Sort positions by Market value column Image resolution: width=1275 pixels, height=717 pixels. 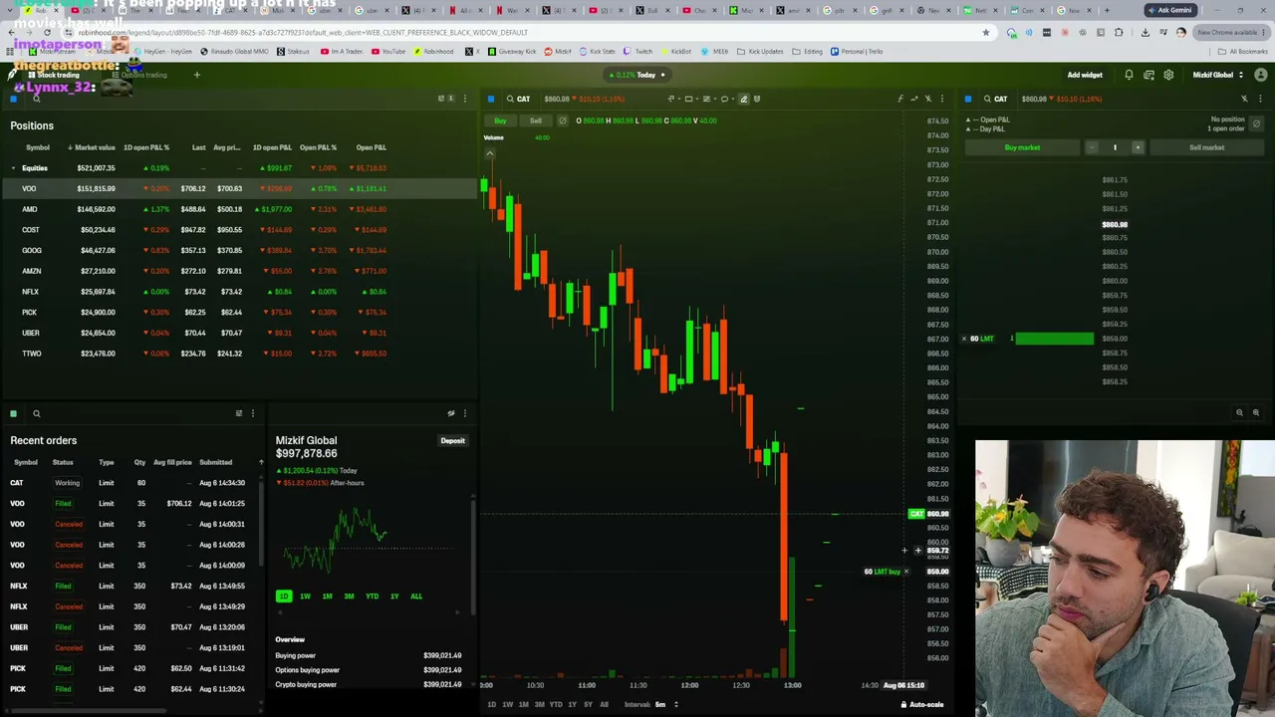coord(92,147)
